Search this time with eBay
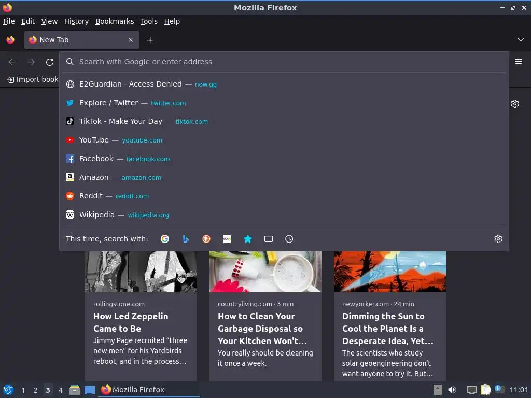 tap(227, 239)
